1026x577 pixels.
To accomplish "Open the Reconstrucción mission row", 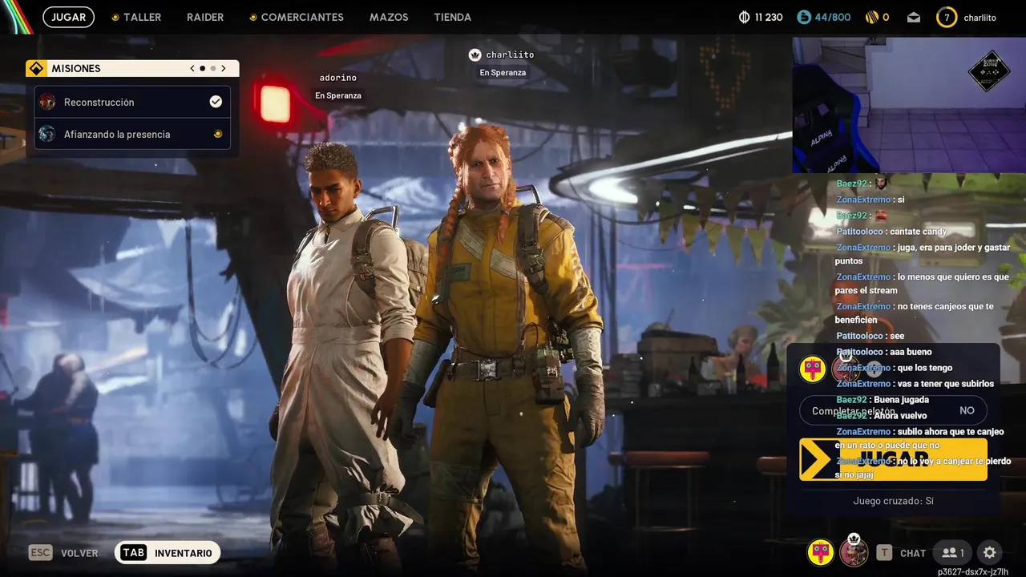I will click(x=132, y=102).
